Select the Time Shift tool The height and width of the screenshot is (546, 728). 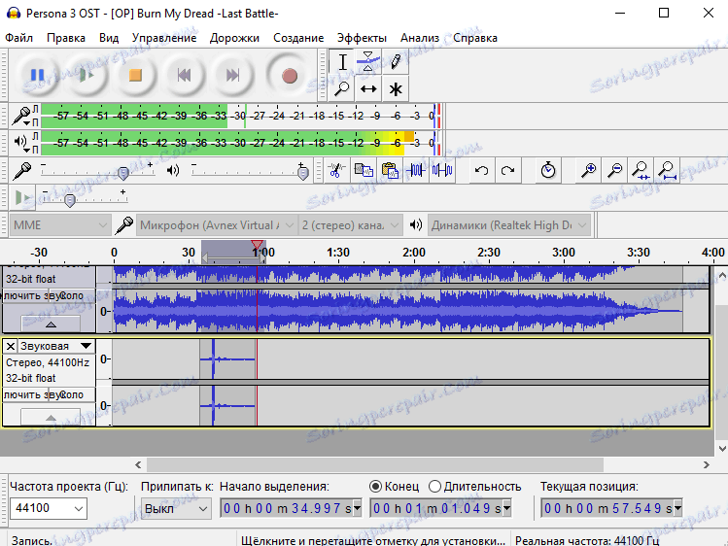click(x=368, y=88)
